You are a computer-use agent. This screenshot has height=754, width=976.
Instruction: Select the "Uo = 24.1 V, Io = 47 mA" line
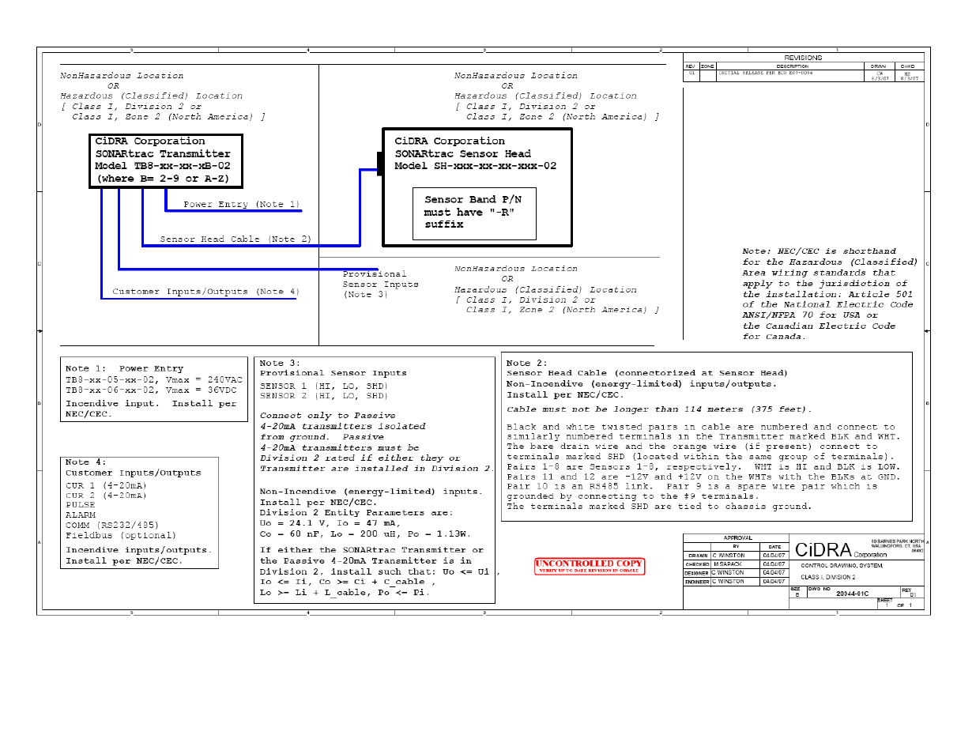click(x=330, y=523)
